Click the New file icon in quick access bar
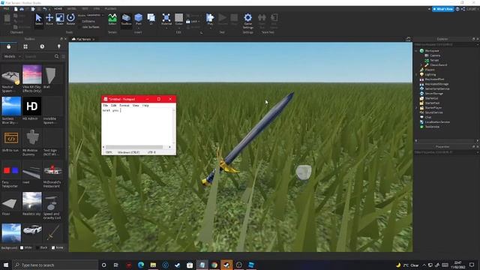 (16, 9)
